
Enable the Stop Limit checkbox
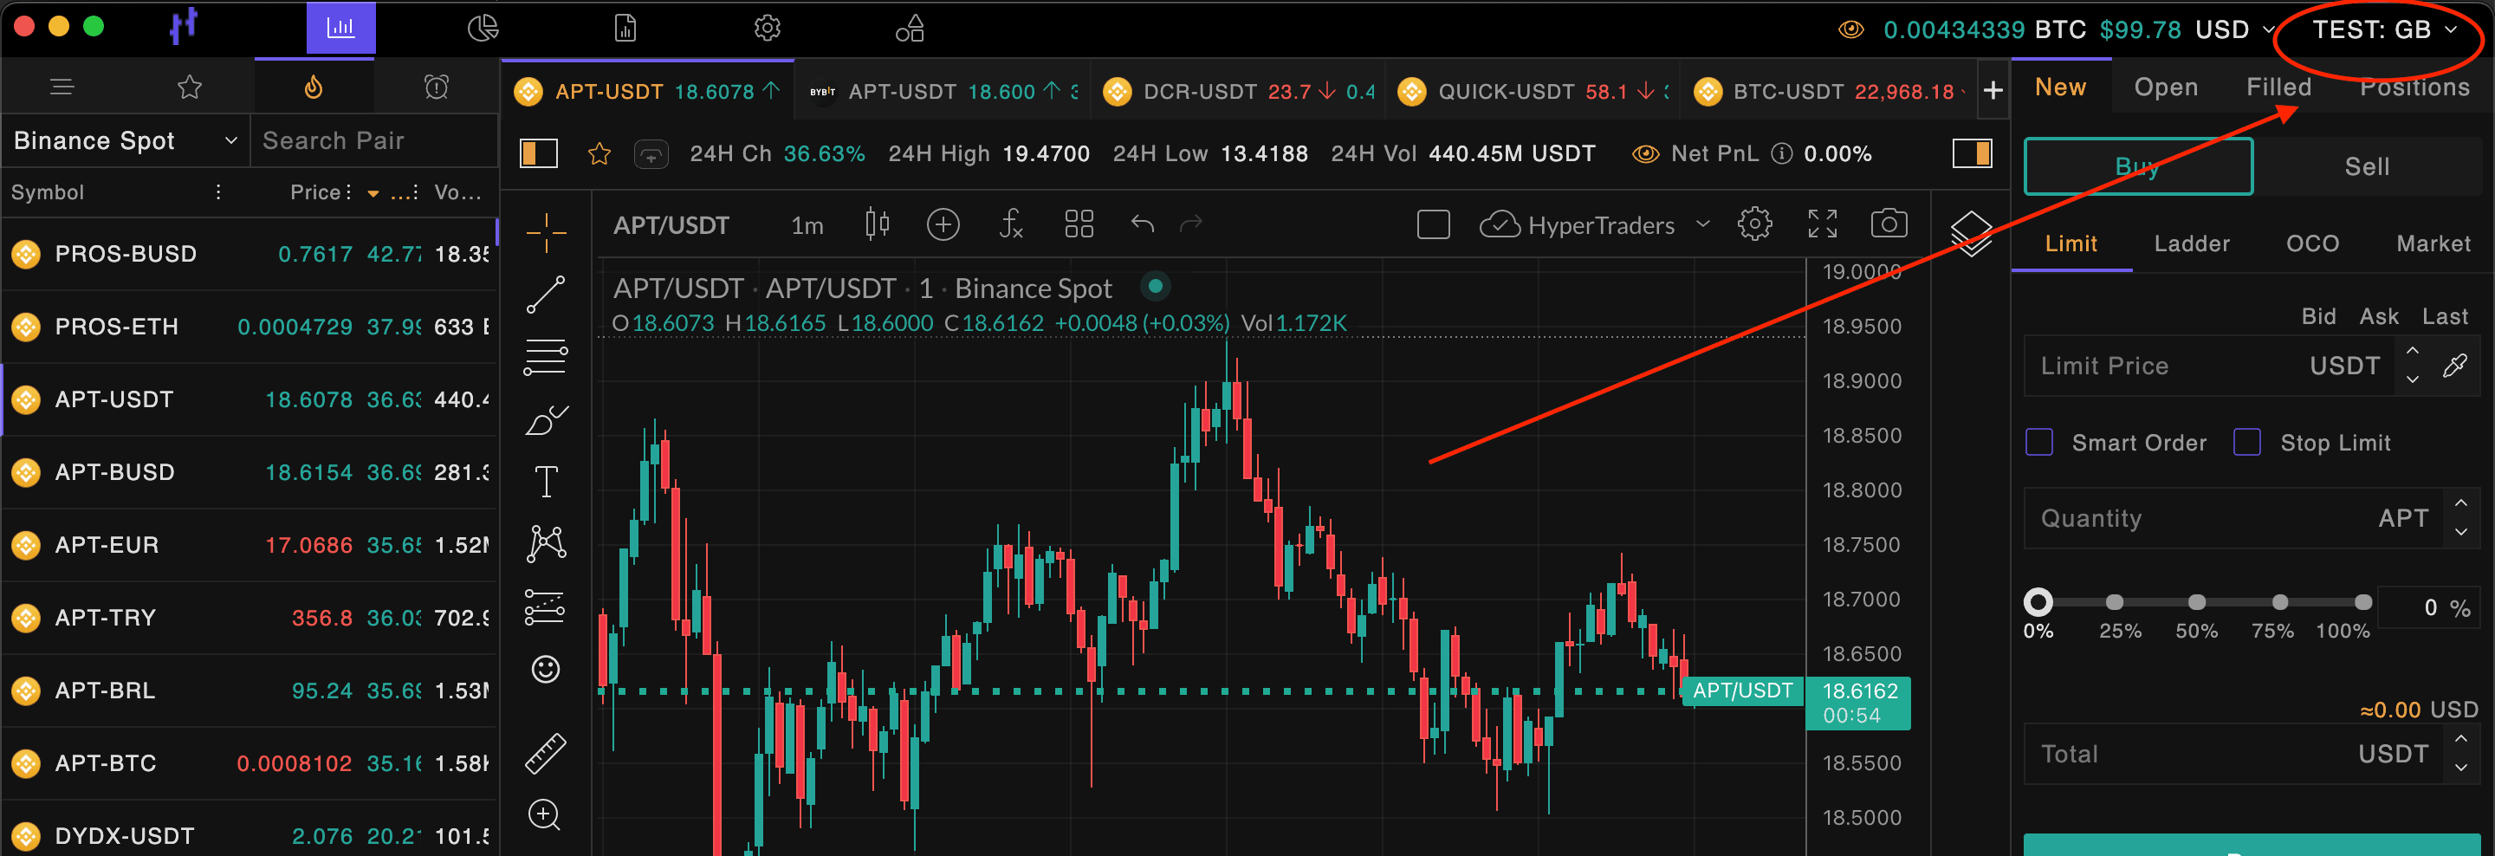pos(2247,443)
